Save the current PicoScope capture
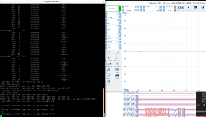 (x=203, y=8)
